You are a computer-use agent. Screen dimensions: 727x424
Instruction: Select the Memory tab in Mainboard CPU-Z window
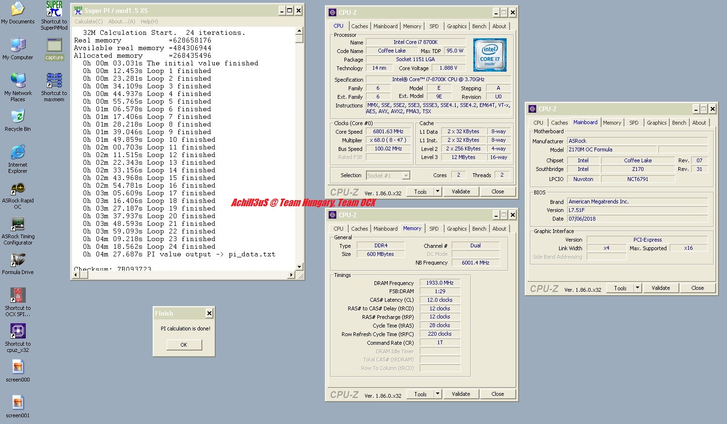612,123
